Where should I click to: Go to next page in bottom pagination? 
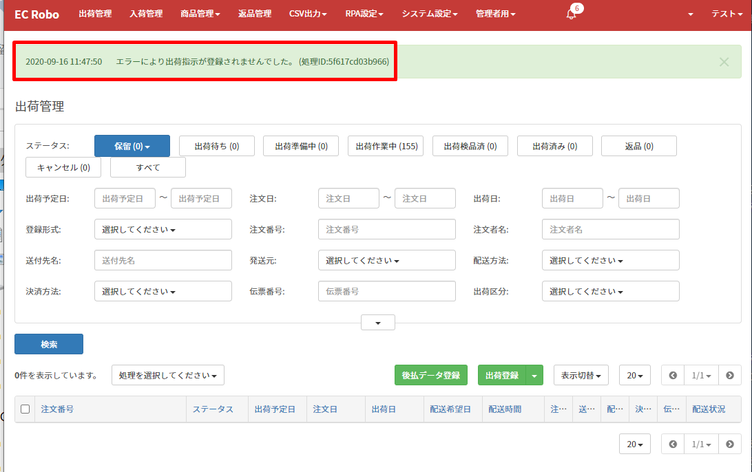[x=729, y=444]
